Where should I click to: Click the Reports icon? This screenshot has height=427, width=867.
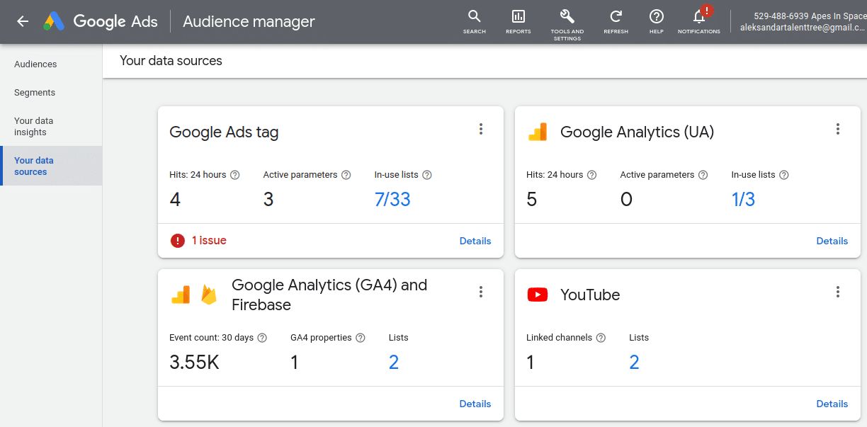(518, 18)
